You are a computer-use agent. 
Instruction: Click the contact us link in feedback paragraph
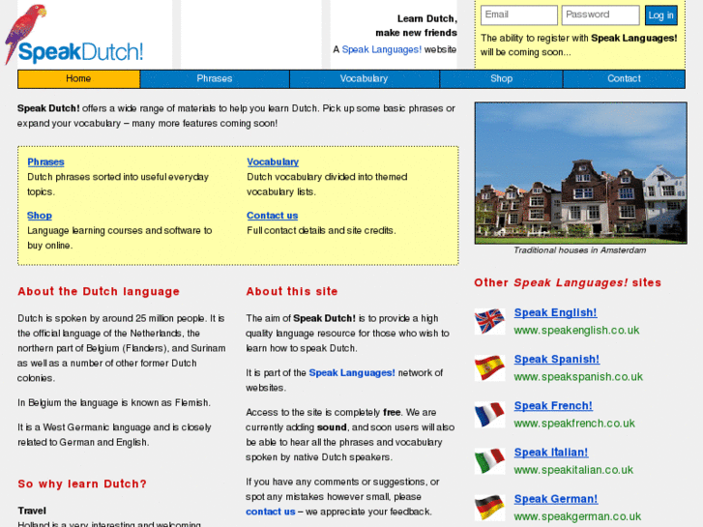(271, 512)
